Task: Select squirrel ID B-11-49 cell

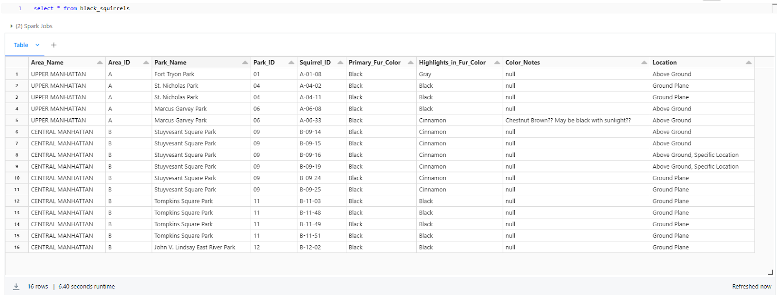Action: [x=321, y=224]
